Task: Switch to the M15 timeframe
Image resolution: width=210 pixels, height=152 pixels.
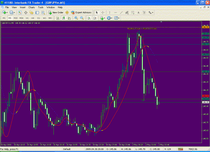Action: click(x=15, y=18)
